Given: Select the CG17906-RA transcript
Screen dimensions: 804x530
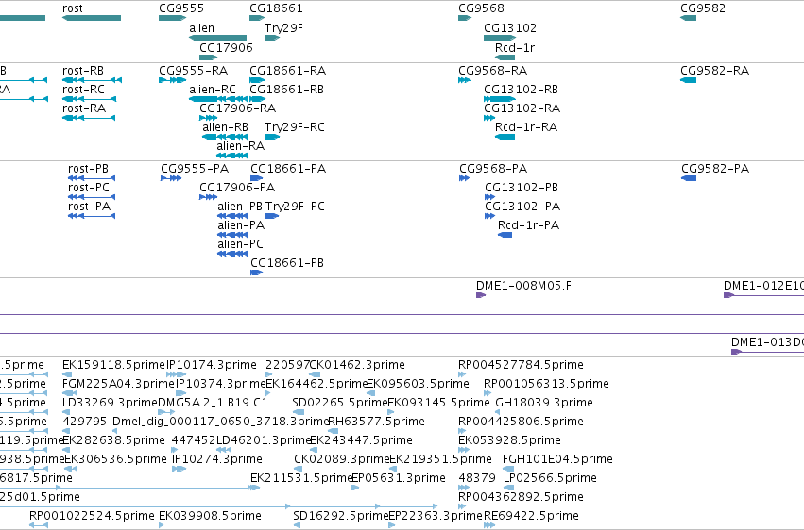Looking at the screenshot, I should point(238,108).
